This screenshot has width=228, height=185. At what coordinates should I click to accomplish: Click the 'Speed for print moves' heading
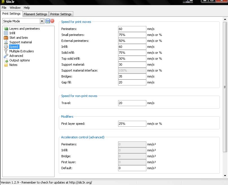coord(76,22)
